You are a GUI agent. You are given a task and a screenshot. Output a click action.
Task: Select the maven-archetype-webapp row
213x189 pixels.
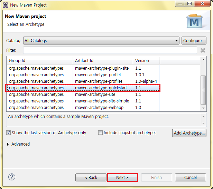pyautogui.click(x=83, y=108)
